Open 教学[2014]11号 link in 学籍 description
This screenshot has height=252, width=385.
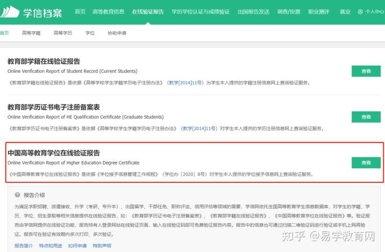tap(185, 83)
